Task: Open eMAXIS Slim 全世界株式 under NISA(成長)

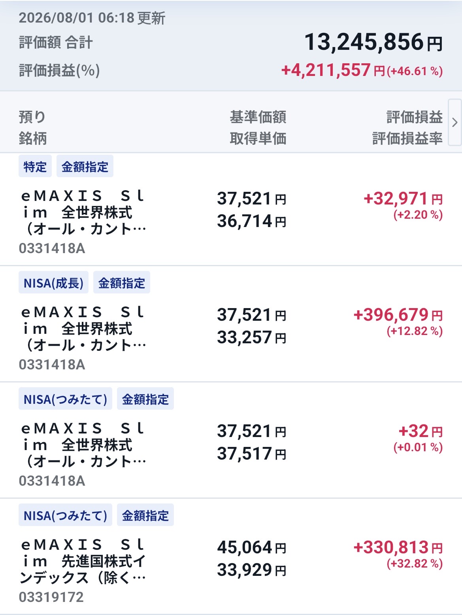Action: click(83, 329)
